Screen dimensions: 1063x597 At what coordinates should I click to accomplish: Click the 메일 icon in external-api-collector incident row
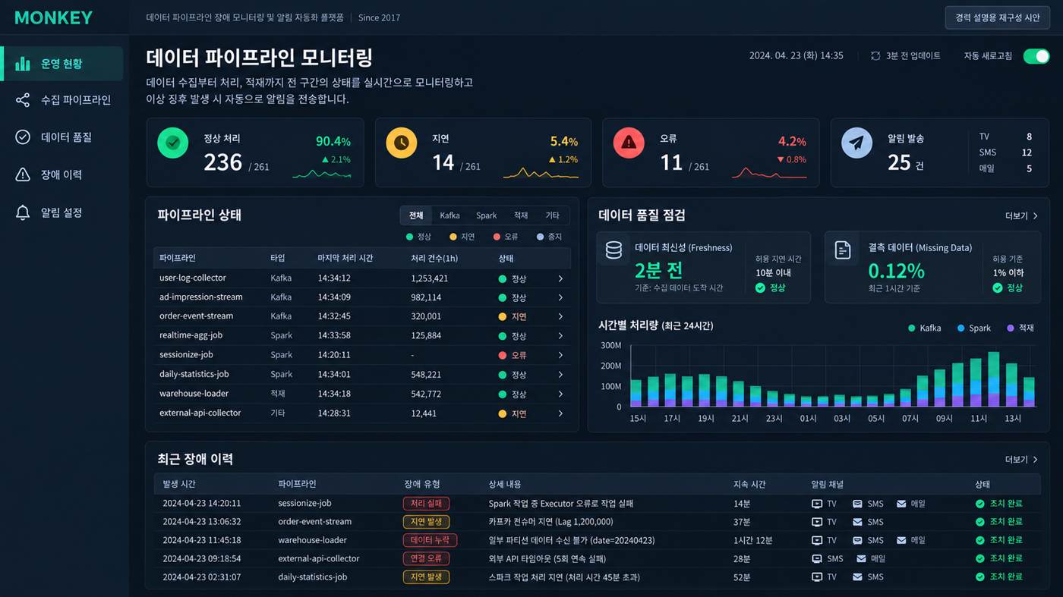tap(861, 558)
